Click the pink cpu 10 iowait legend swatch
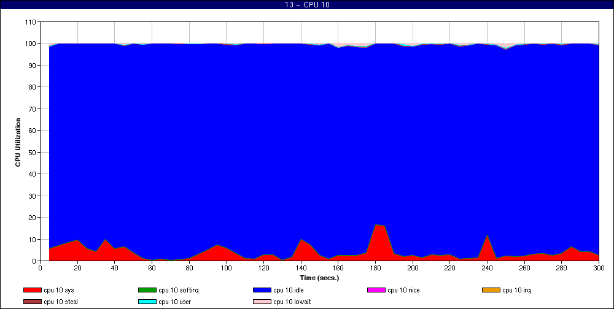614x309 pixels. [262, 302]
